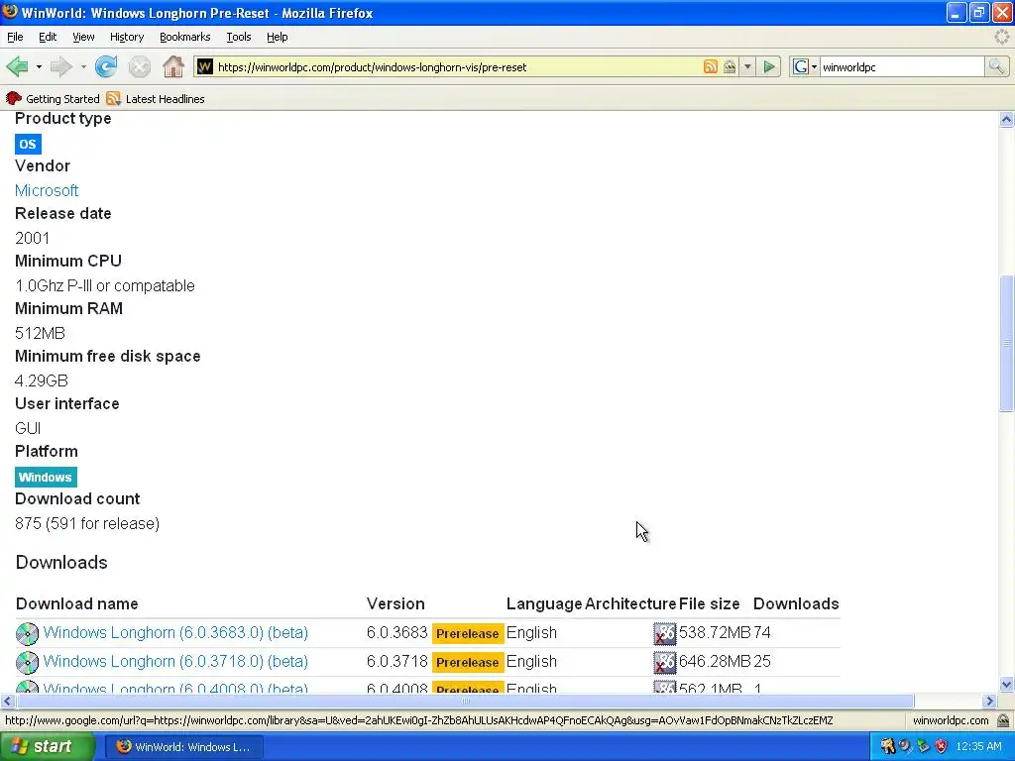Open the Tools menu

click(x=239, y=37)
